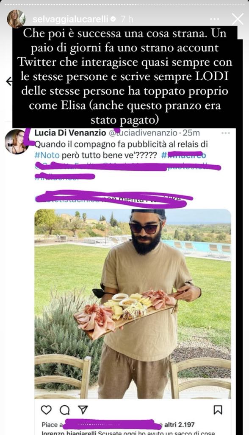Open the tweet's three-dot more menu

225,133
